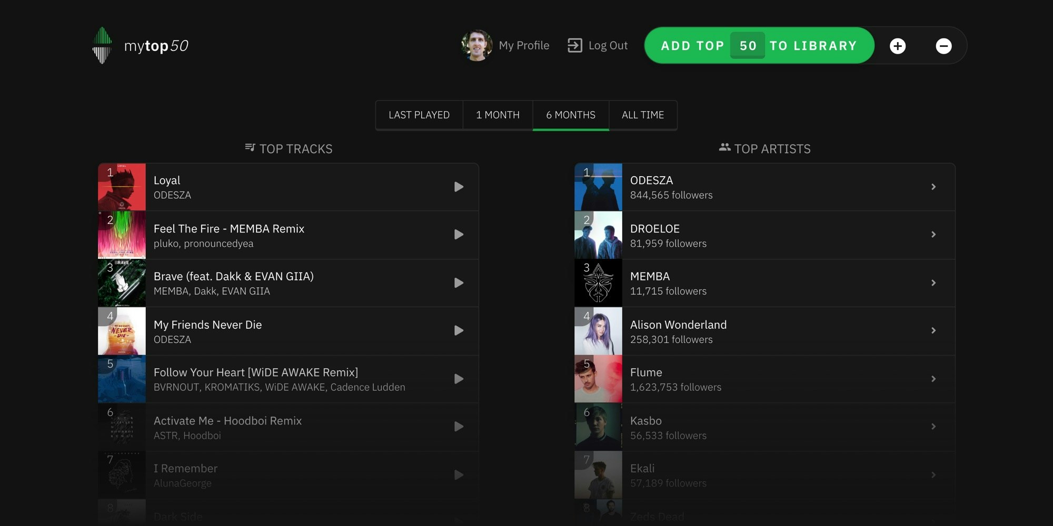Select the 6 MONTHS tab

(x=571, y=115)
